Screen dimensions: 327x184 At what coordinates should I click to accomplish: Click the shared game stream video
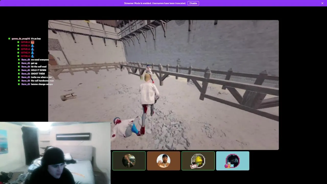point(163,85)
